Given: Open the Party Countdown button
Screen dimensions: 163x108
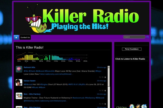Looking at the screenshot, I should 132,49.
